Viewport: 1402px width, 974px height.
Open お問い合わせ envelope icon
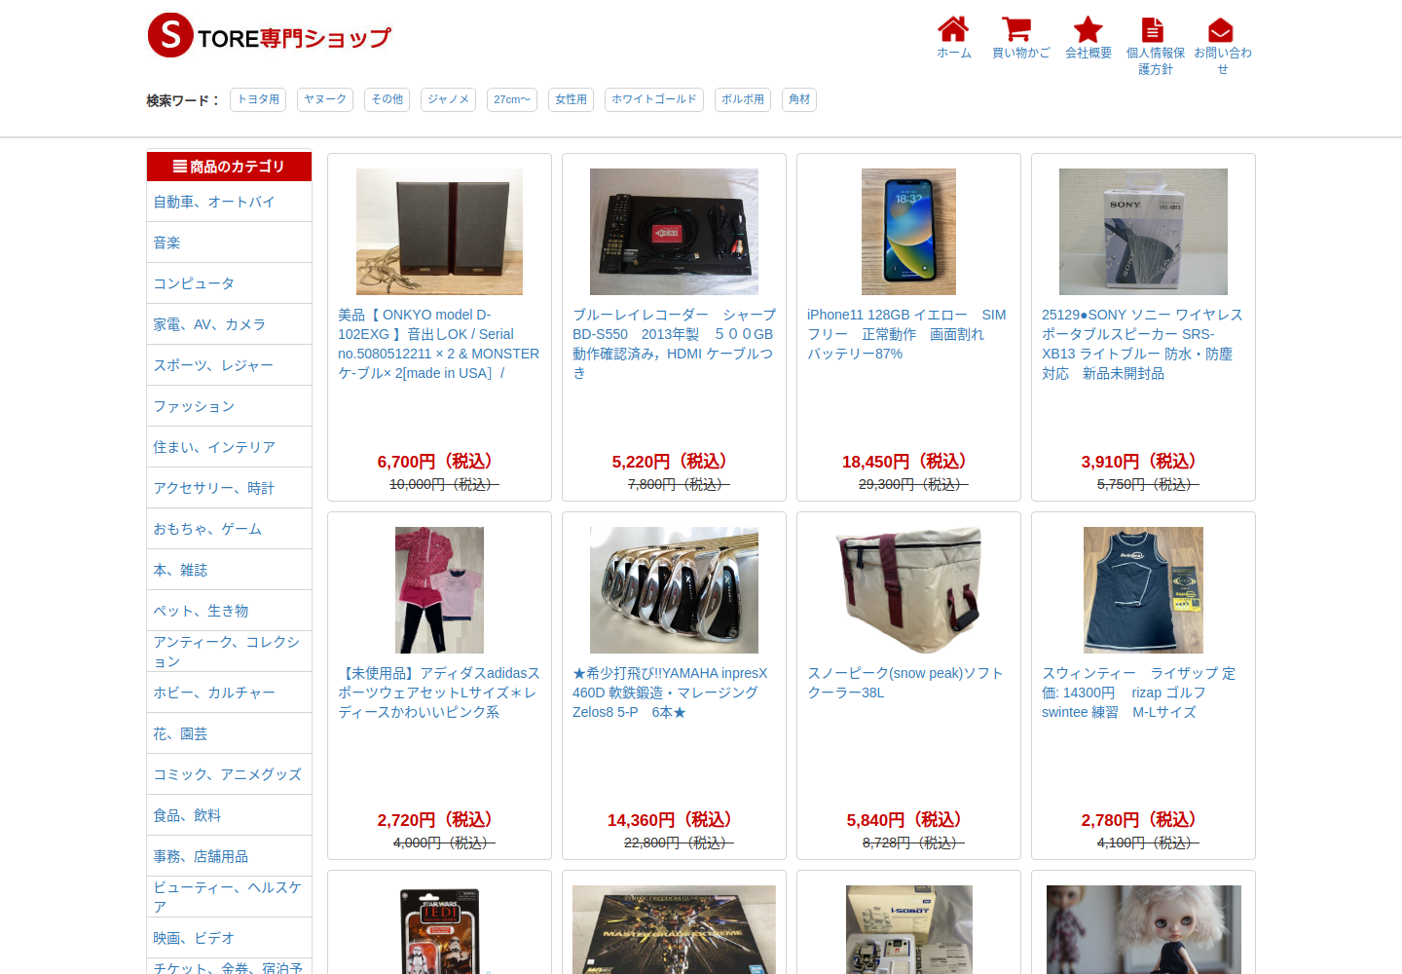(x=1221, y=30)
